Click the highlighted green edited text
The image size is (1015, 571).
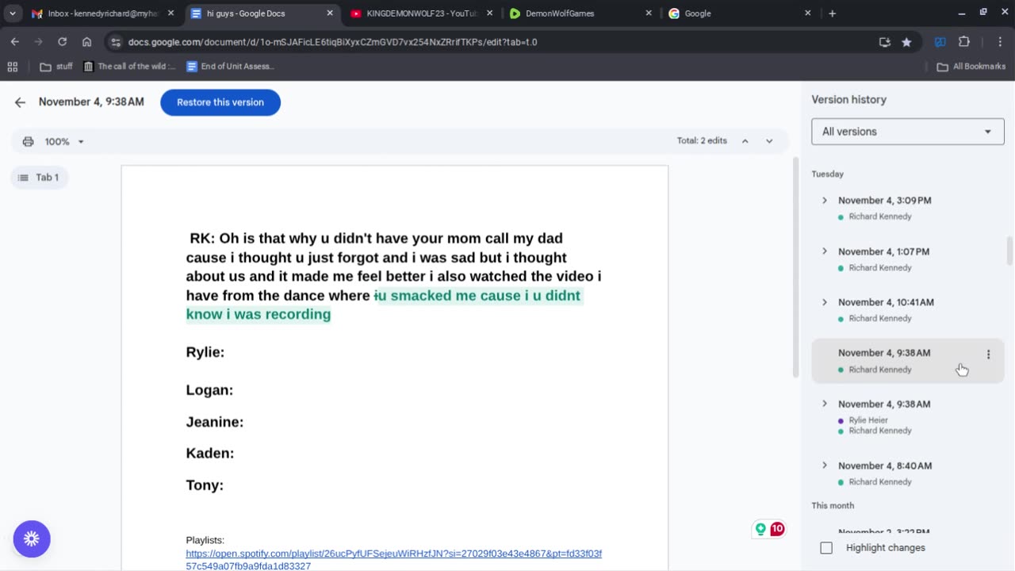[385, 305]
